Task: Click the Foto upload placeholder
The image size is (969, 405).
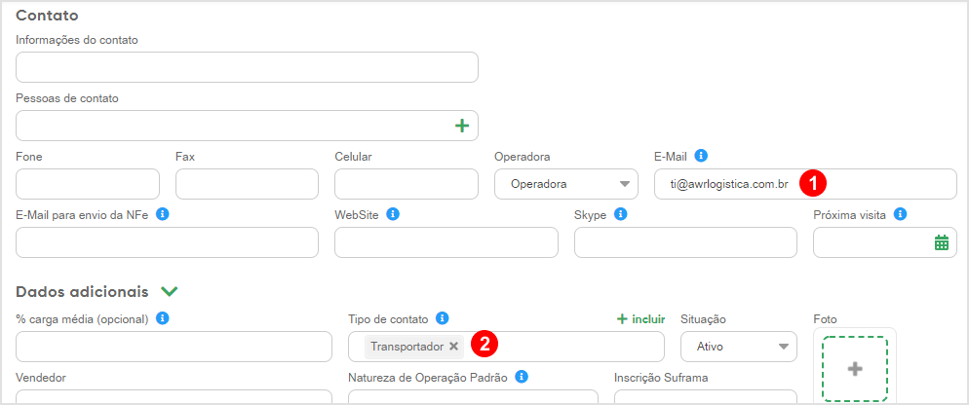Action: (855, 369)
